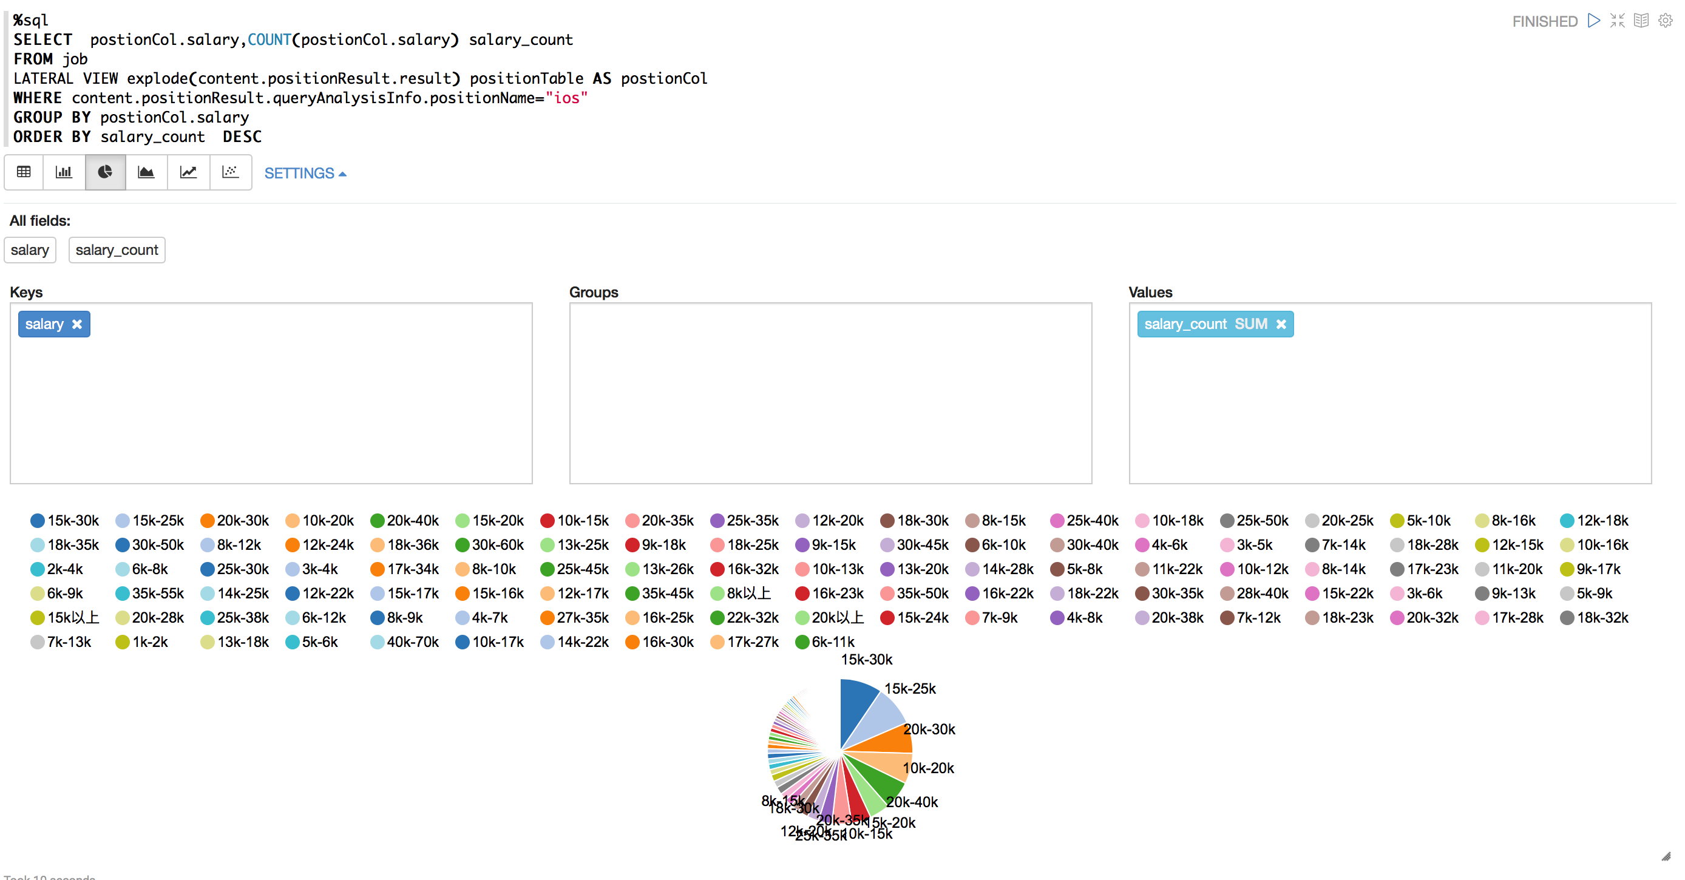Switch to bar chart view
The image size is (1685, 880).
[64, 172]
